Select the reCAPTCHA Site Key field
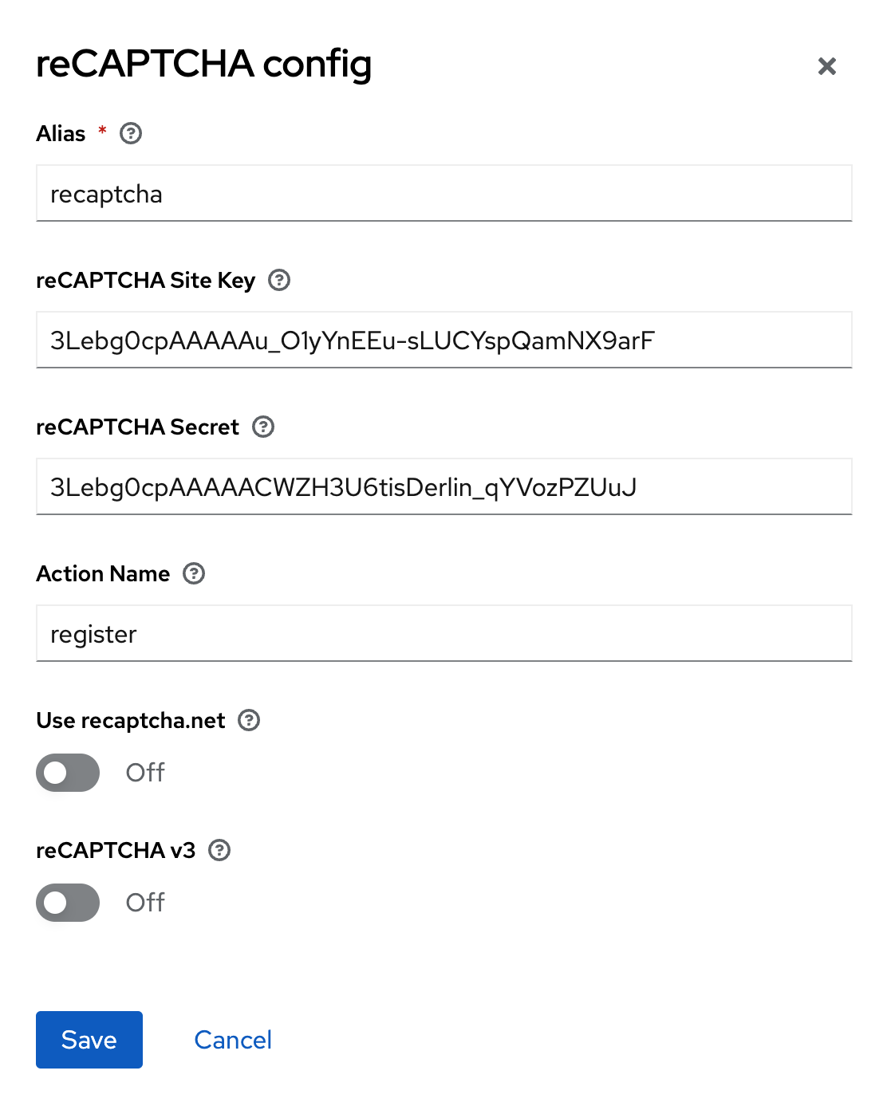Viewport: 887px width, 1102px height. [x=443, y=340]
